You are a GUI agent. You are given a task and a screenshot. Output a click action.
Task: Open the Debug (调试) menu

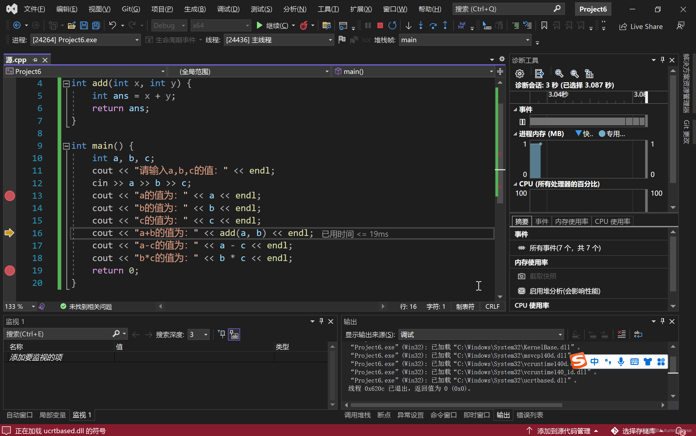[x=228, y=9]
